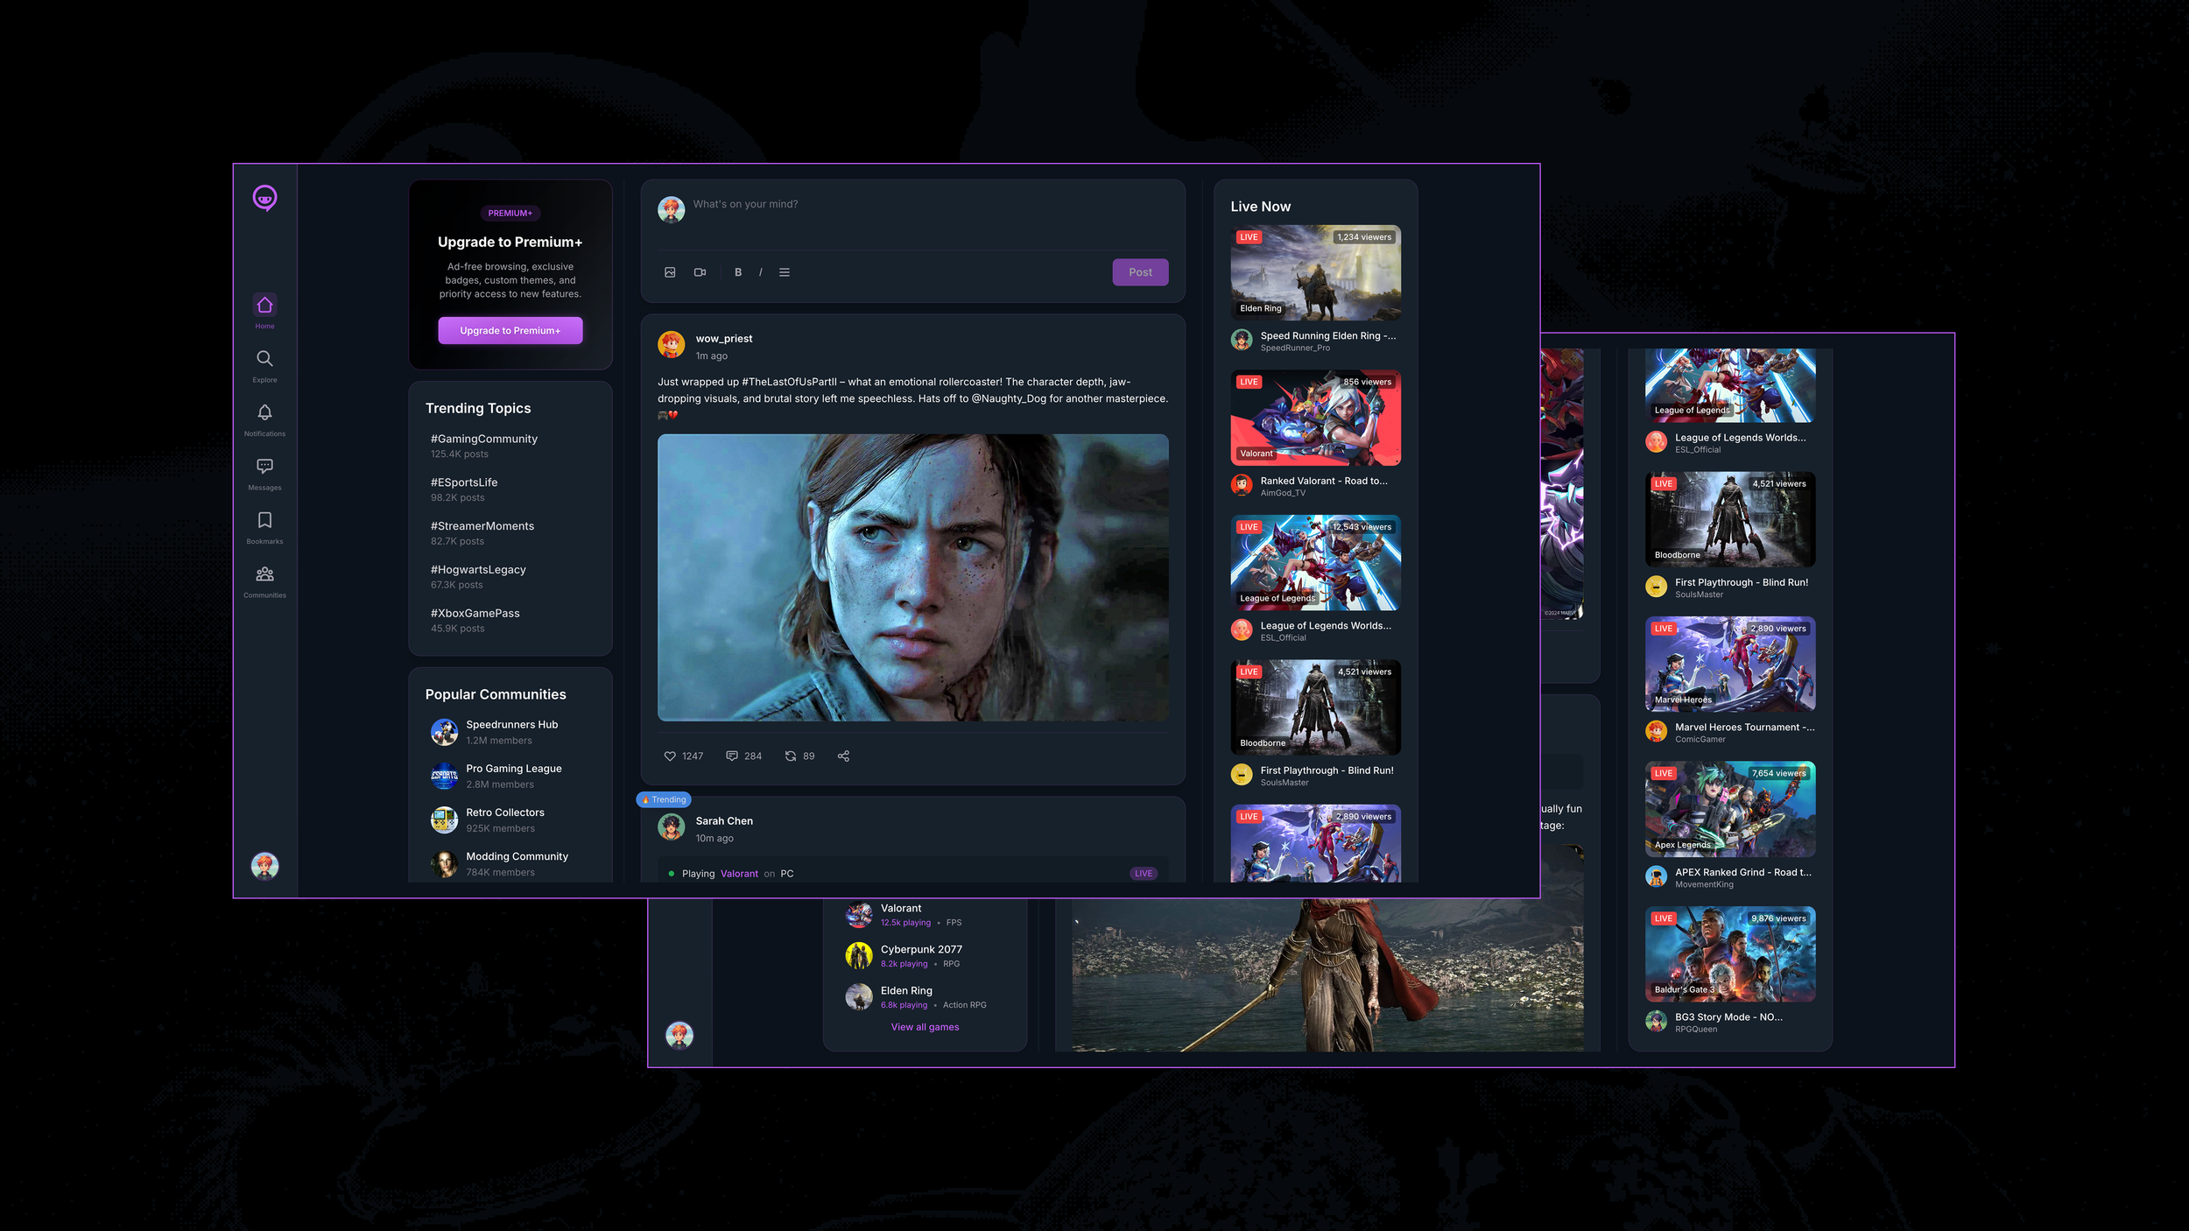
Task: Open Messages chat icon in sidebar
Action: [x=264, y=467]
